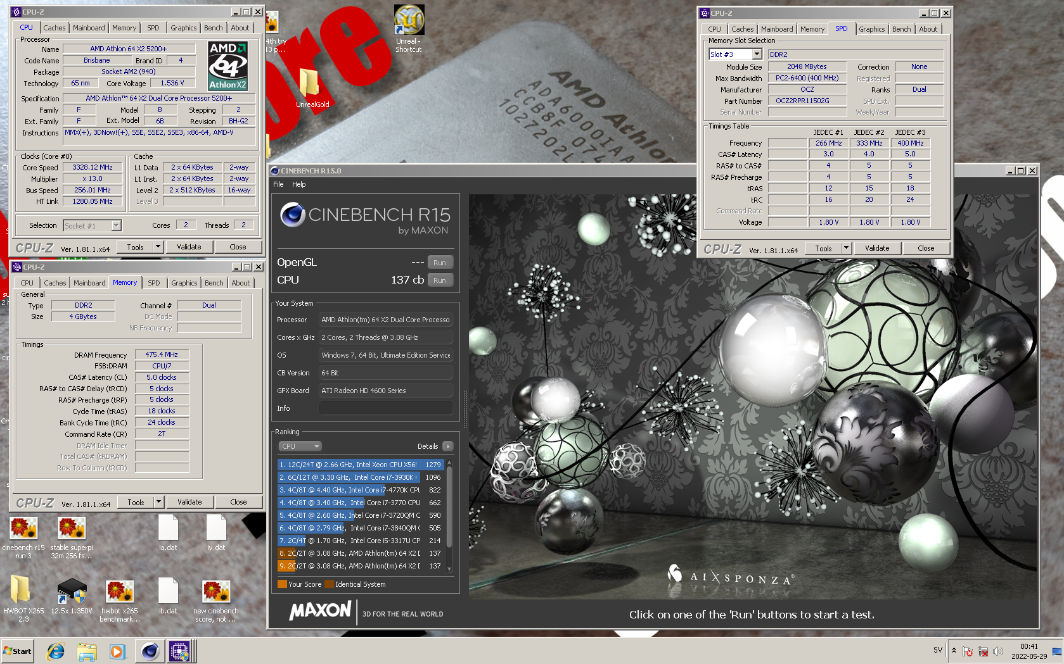Select ranking entry 3 i7-4770K 822
This screenshot has width=1064, height=664.
360,490
